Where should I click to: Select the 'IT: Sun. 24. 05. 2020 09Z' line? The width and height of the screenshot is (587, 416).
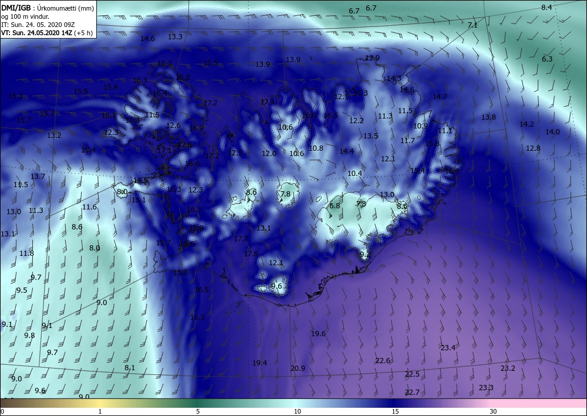(38, 25)
